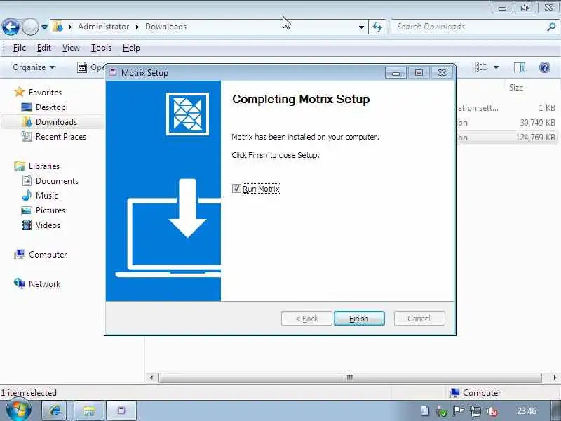561x421 pixels.
Task: Toggle the preview pane icon
Action: [x=520, y=67]
